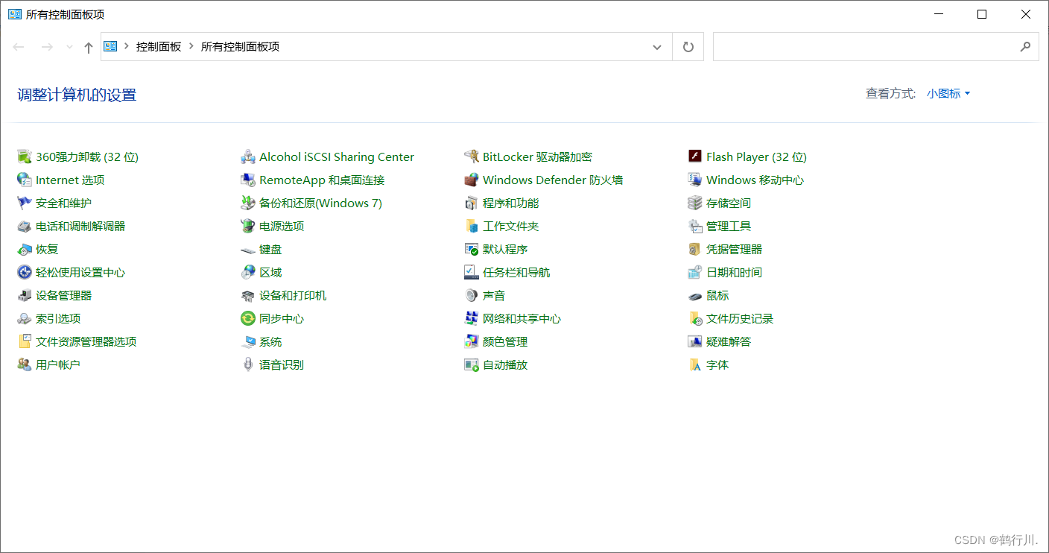Click the 鼠标 mouse icon
This screenshot has height=553, width=1049.
(695, 296)
